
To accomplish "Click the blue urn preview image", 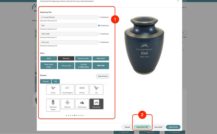I will (144, 45).
